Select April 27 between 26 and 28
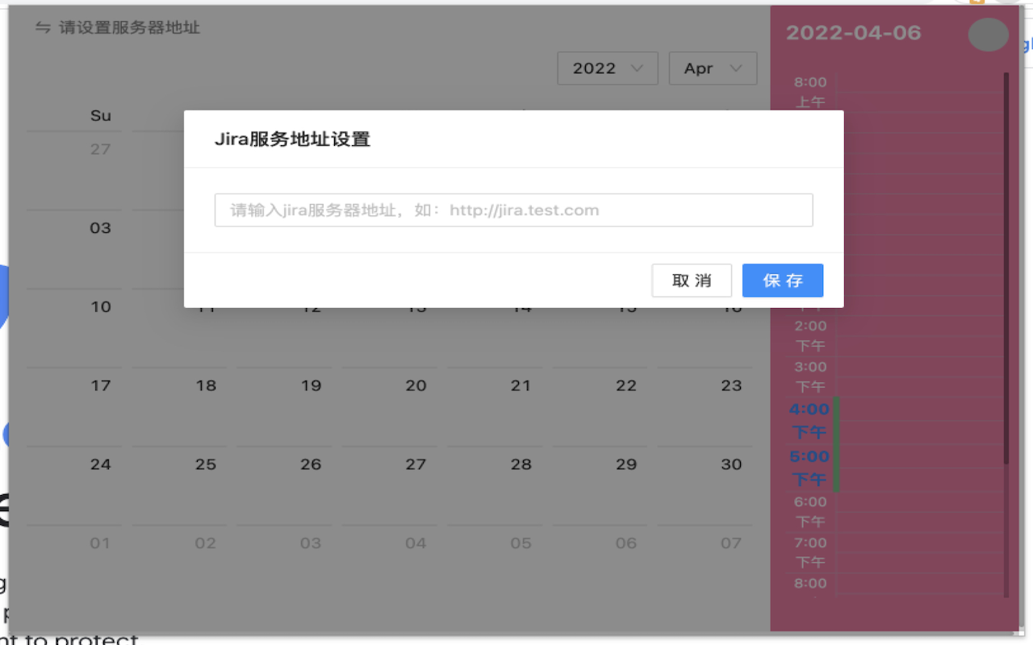The height and width of the screenshot is (645, 1033). pyautogui.click(x=416, y=464)
